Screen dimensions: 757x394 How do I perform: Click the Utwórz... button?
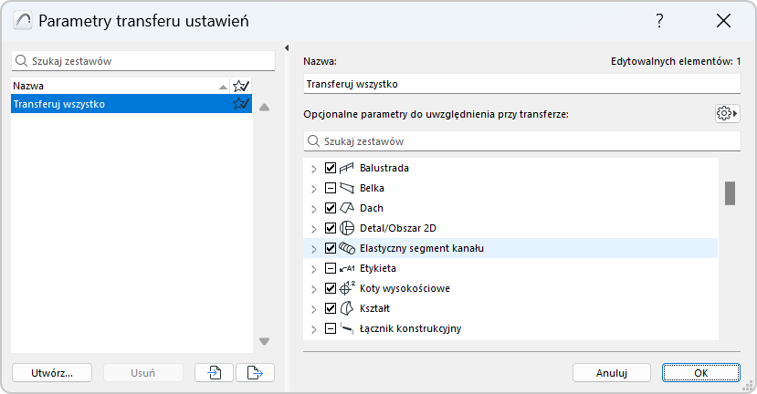pyautogui.click(x=51, y=372)
